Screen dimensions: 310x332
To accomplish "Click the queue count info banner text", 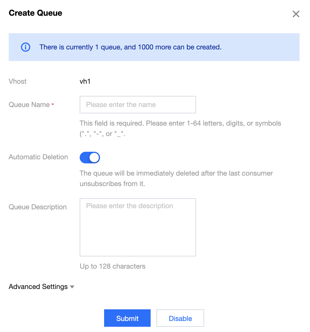I will coord(131,47).
